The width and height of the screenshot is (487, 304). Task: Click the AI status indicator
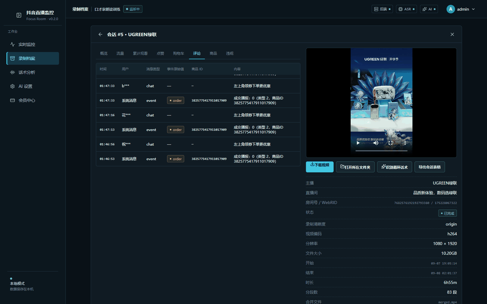coord(429,9)
